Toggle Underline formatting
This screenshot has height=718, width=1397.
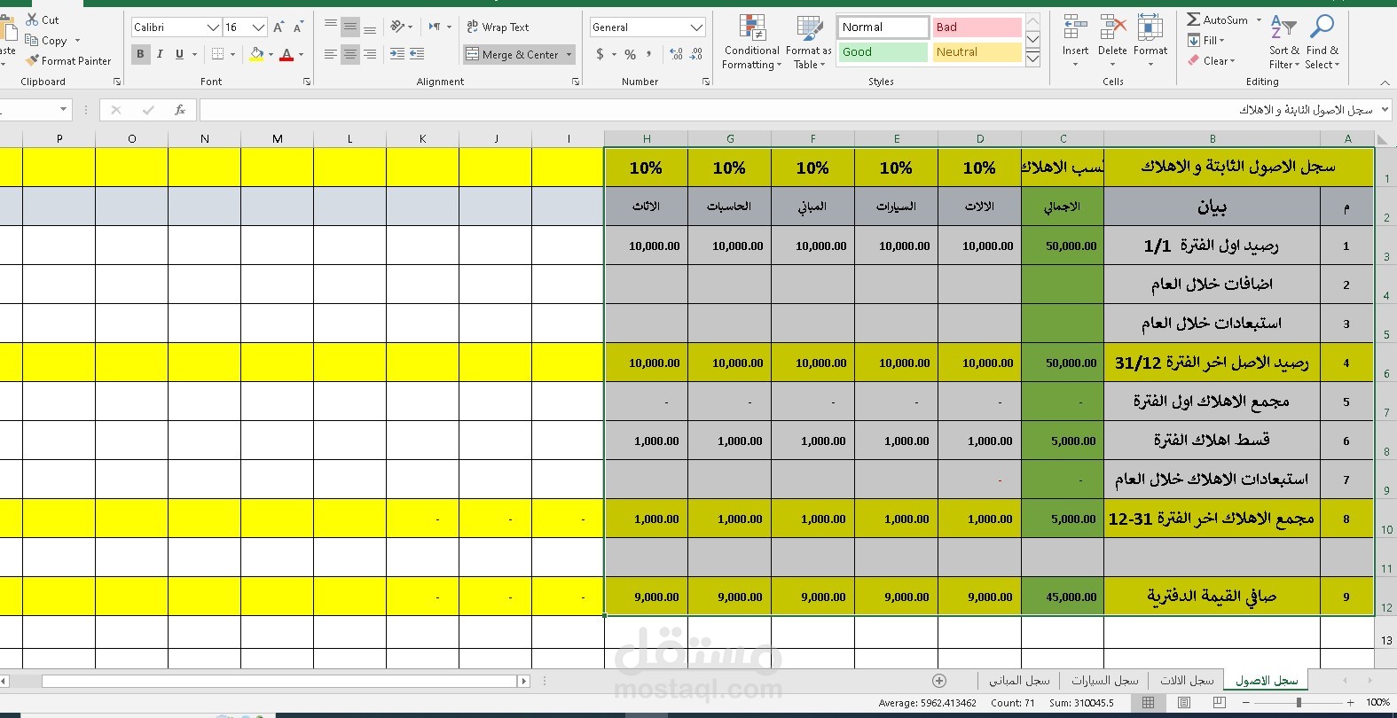[179, 54]
